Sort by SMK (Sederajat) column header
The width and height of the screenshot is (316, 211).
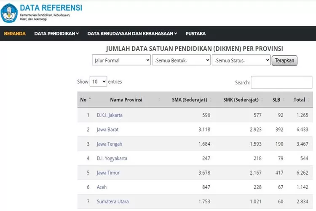[241, 100]
